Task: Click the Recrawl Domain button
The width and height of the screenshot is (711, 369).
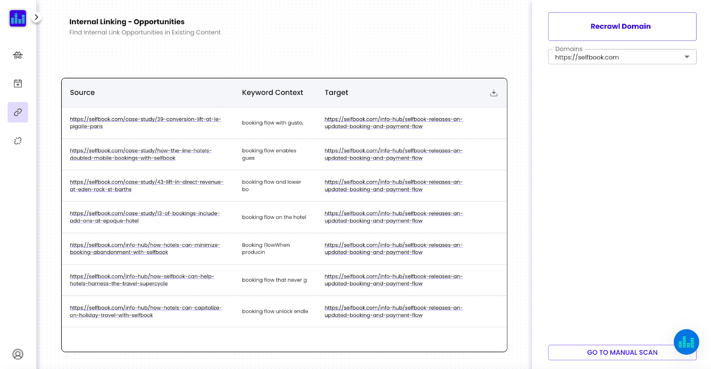Action: (622, 27)
